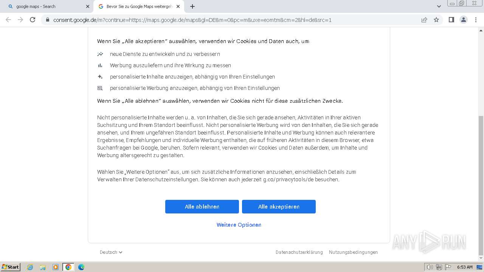
Task: Open File Explorer from taskbar
Action: click(x=43, y=267)
